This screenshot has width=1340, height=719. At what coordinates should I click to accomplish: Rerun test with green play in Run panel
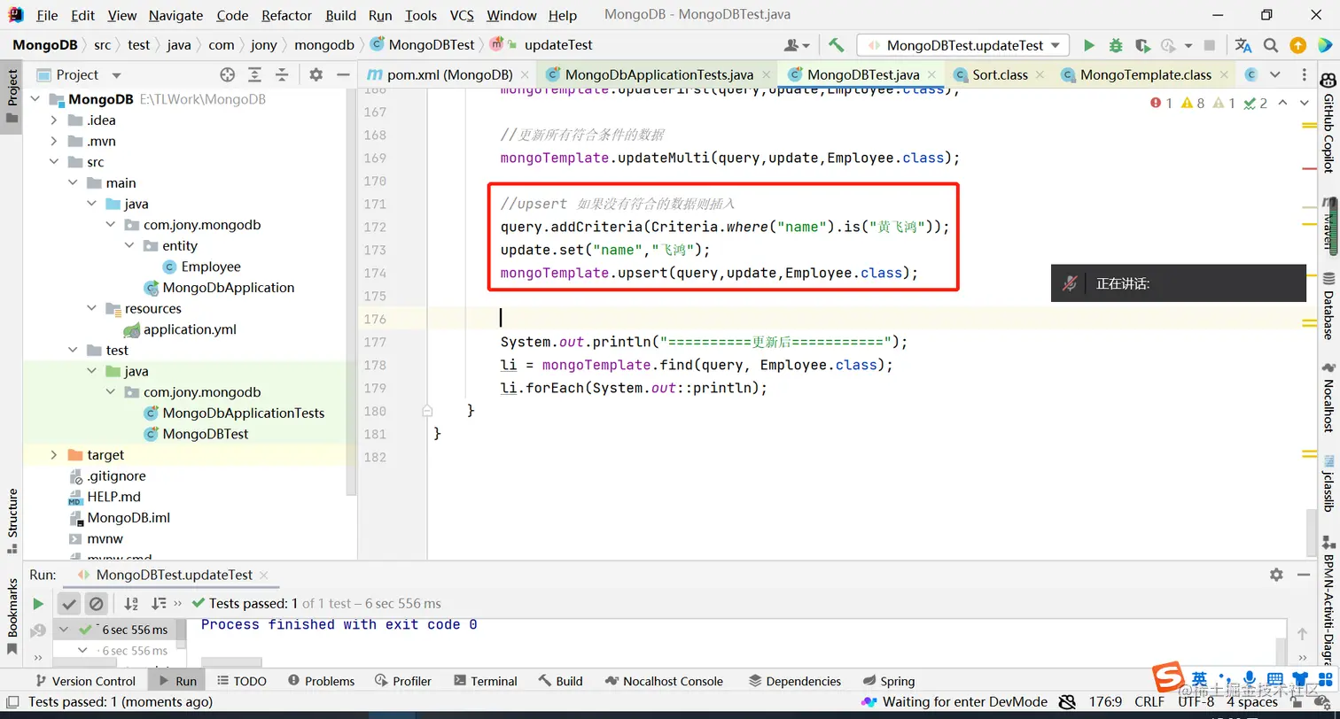[x=38, y=604]
